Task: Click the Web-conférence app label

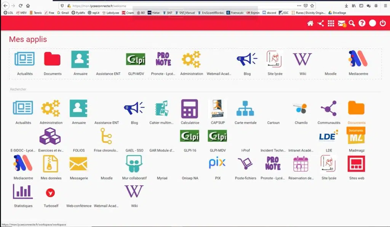Action: coord(78,206)
